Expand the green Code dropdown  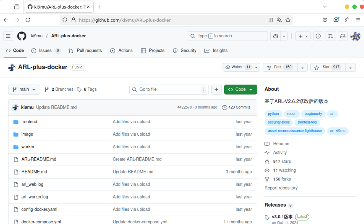click(x=240, y=90)
